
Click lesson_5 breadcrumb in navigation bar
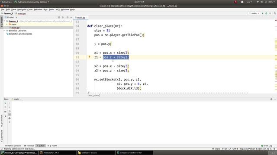pyautogui.click(x=8, y=13)
